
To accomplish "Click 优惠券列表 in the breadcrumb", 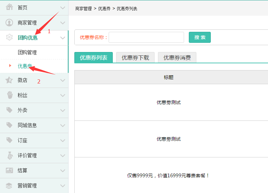I will pos(127,9).
